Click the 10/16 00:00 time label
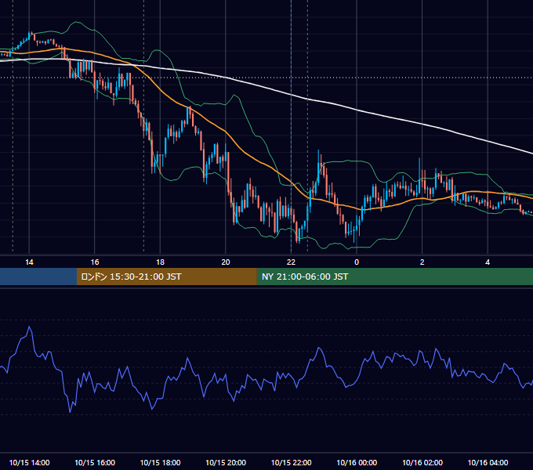The height and width of the screenshot is (470, 533). [357, 462]
